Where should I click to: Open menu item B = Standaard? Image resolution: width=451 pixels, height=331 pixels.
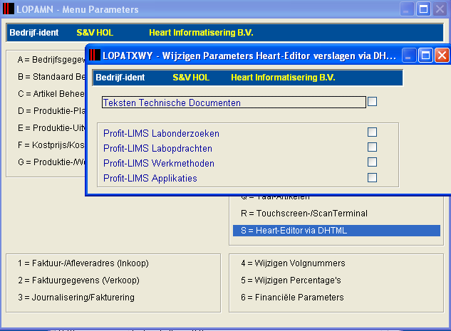[51, 77]
